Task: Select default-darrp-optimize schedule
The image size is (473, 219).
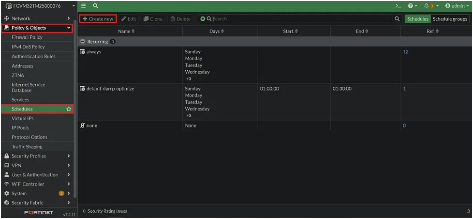Action: (x=275, y=102)
